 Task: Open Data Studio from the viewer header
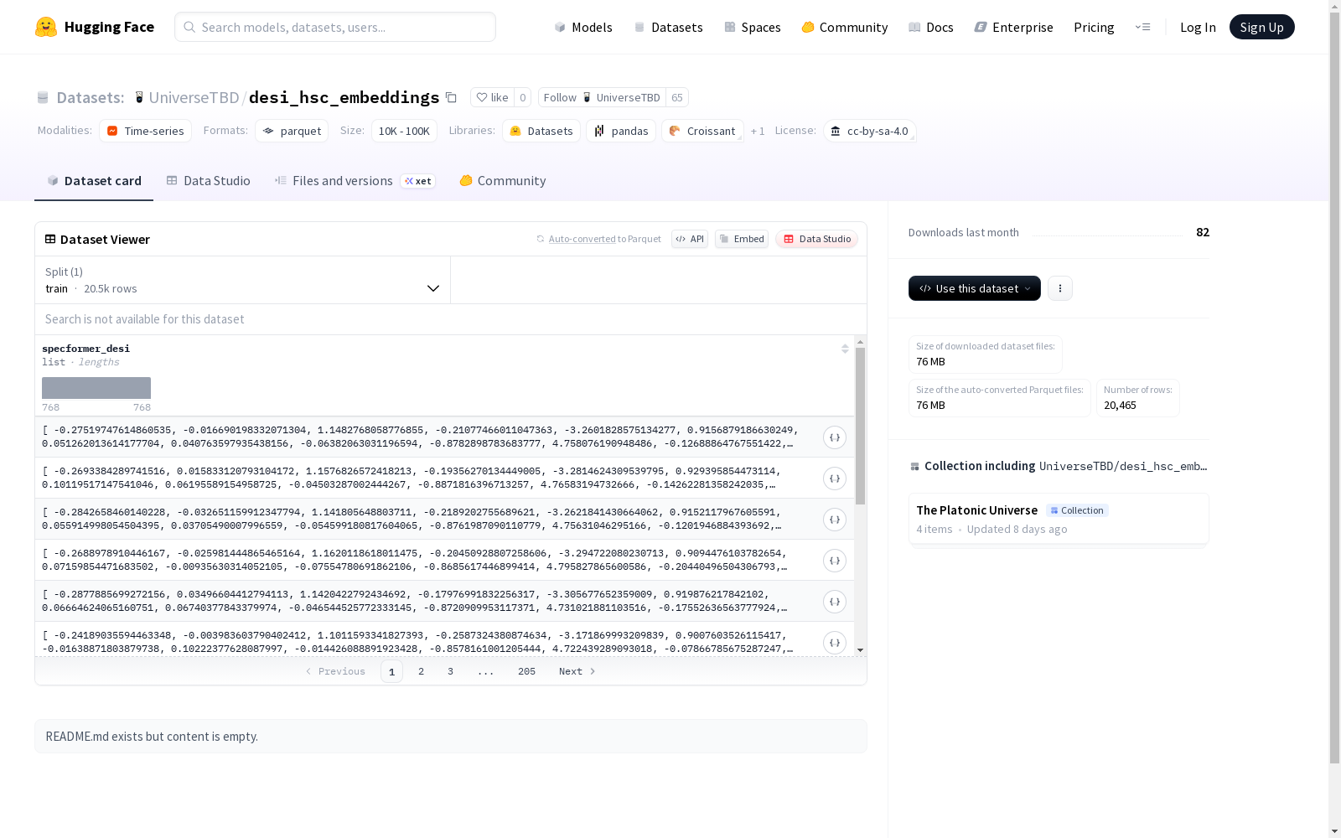pyautogui.click(x=816, y=239)
